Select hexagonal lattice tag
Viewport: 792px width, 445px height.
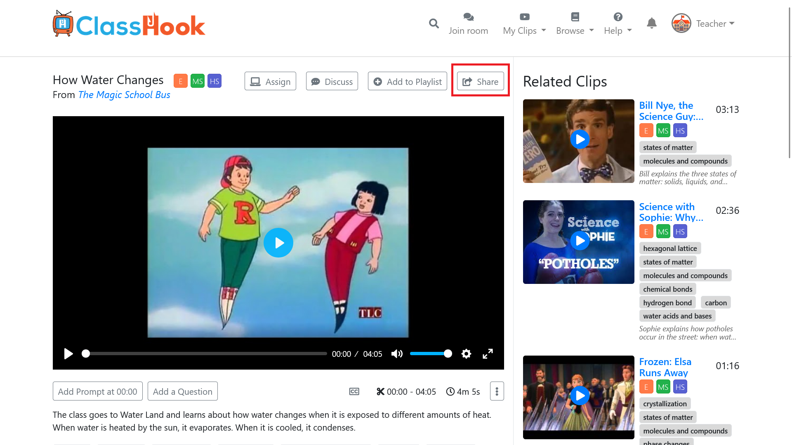670,248
